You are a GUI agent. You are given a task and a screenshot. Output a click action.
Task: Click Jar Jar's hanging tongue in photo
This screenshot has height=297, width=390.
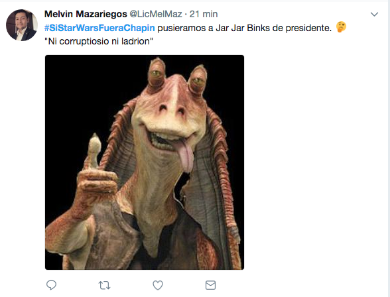click(186, 156)
